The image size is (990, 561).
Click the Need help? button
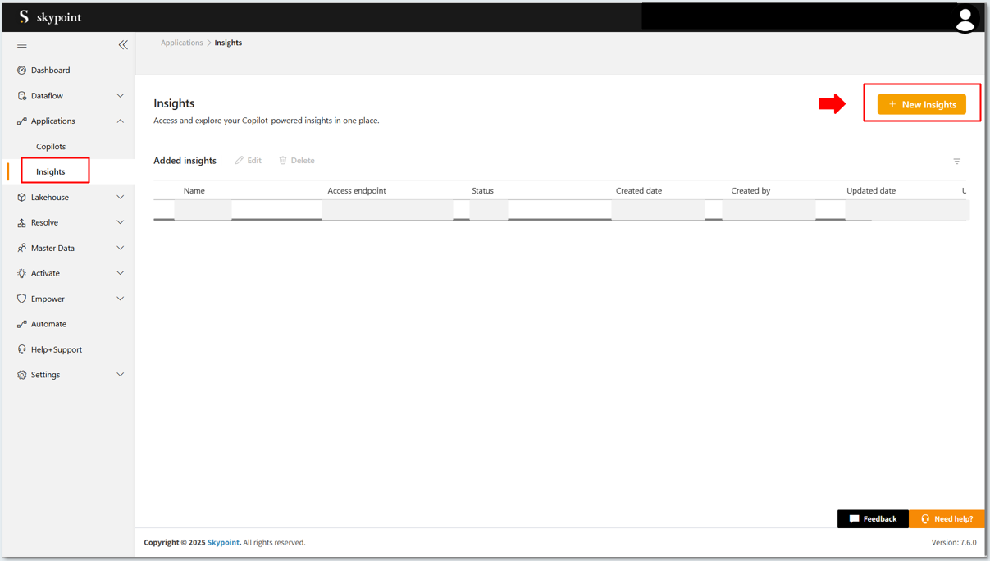[x=947, y=519]
